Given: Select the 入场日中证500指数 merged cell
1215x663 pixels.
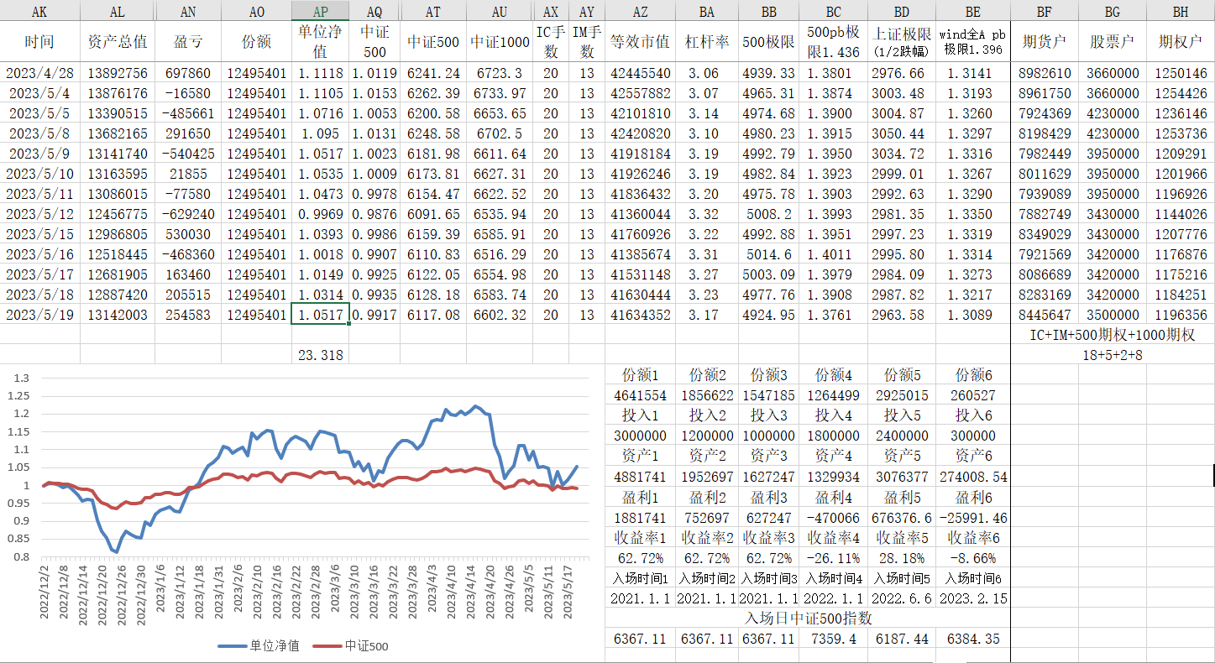Looking at the screenshot, I should point(808,619).
